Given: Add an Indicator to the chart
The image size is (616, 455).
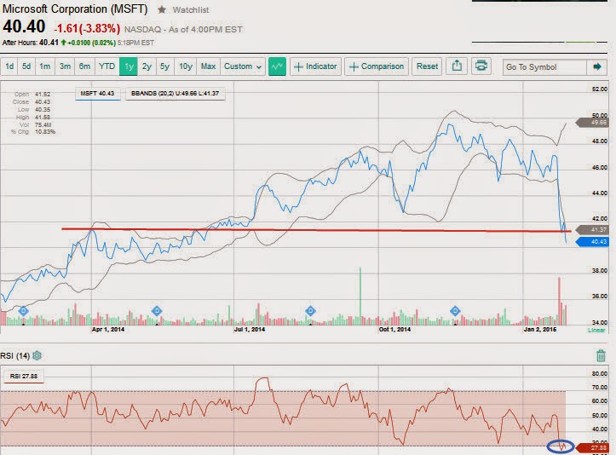Looking at the screenshot, I should (x=316, y=66).
